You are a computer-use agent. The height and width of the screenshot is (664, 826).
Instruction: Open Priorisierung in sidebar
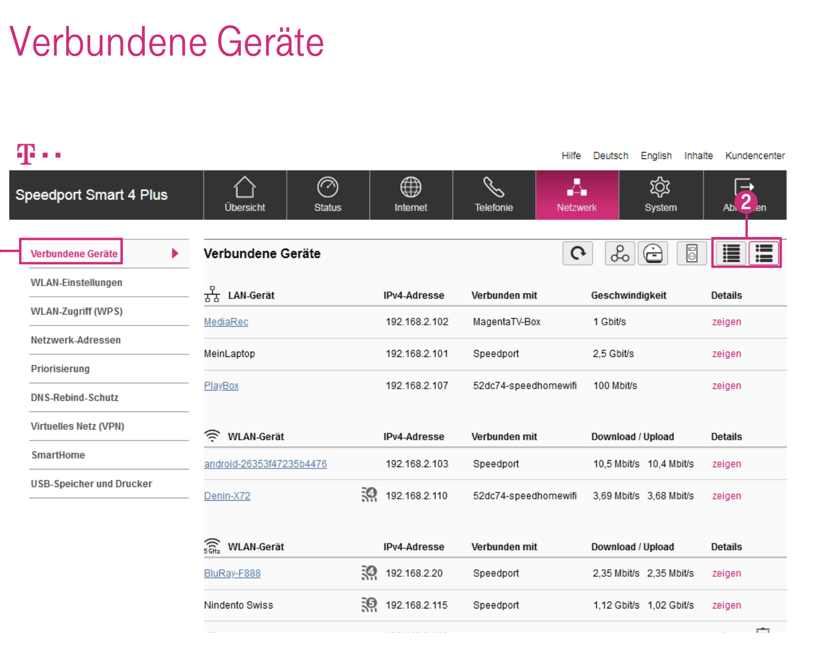60,369
